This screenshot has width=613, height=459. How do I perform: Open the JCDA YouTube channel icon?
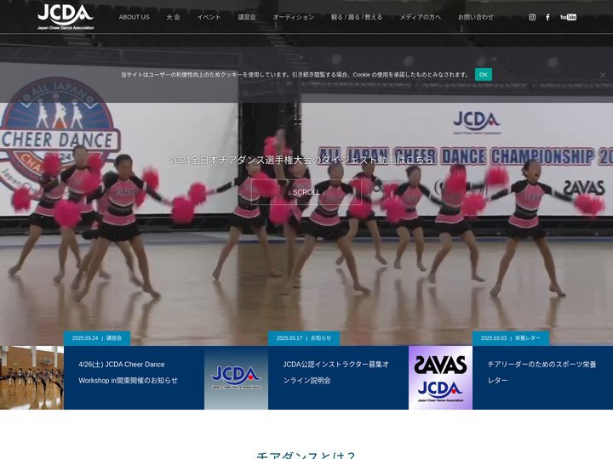tap(568, 17)
